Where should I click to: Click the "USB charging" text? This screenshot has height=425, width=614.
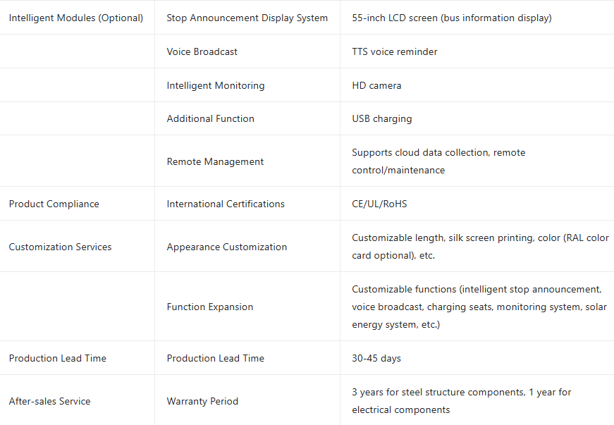coord(382,118)
